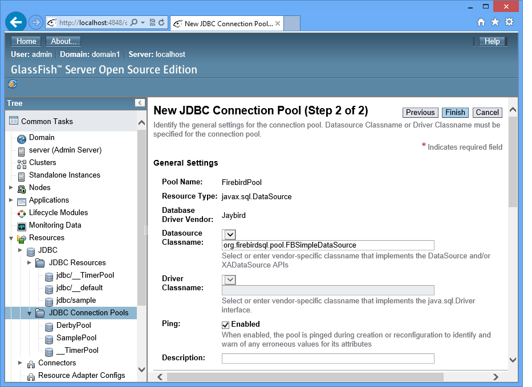Screen dimensions: 532x387
Task: Select jdbc/__default resource in tree
Action: click(x=79, y=288)
